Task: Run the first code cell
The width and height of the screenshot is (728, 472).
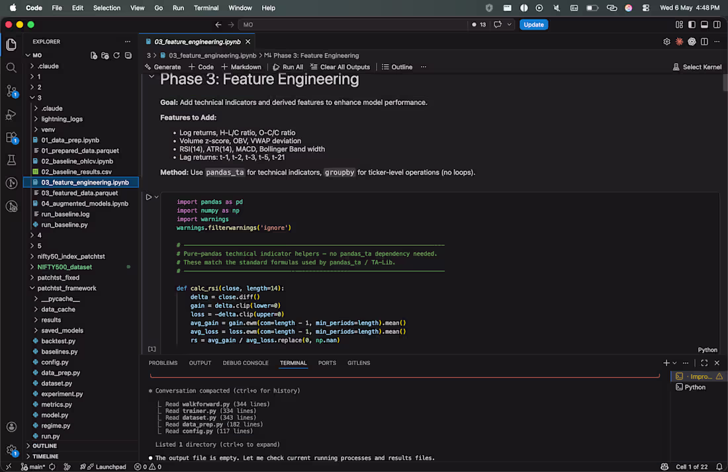Action: (148, 197)
